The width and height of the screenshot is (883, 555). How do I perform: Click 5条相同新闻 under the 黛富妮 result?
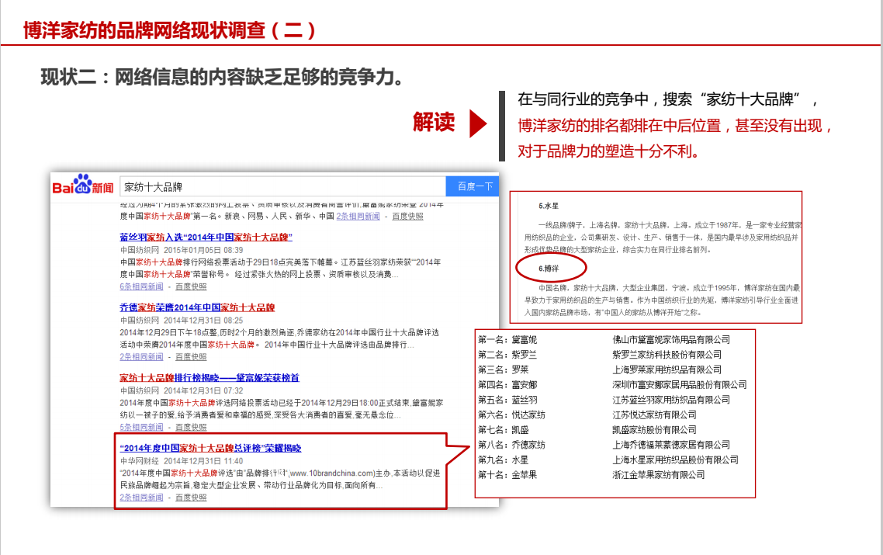click(x=141, y=428)
